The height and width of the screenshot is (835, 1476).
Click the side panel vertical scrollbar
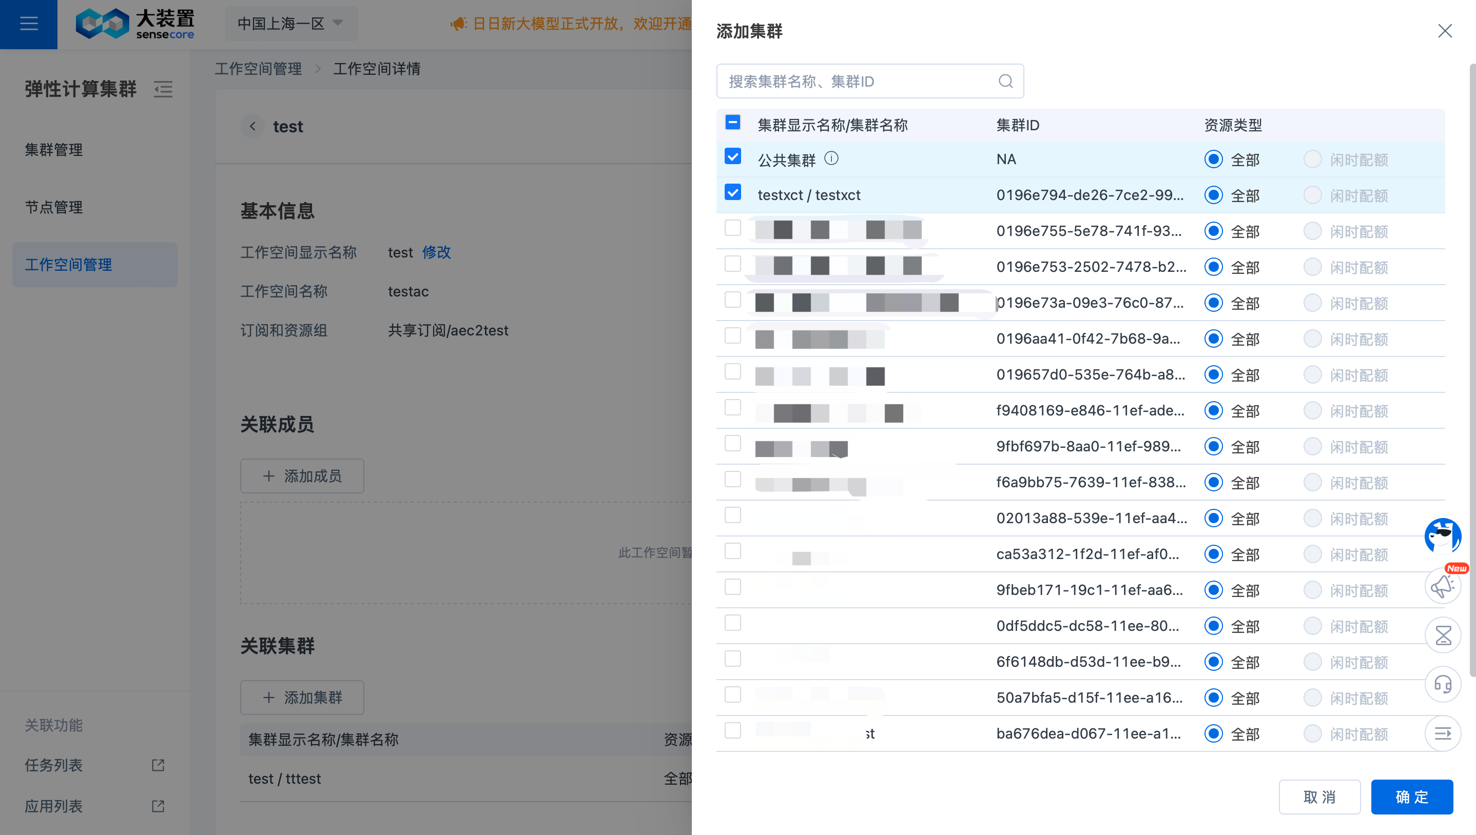click(x=1472, y=370)
